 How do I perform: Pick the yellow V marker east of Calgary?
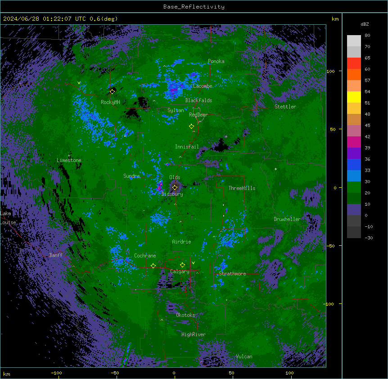click(x=193, y=263)
